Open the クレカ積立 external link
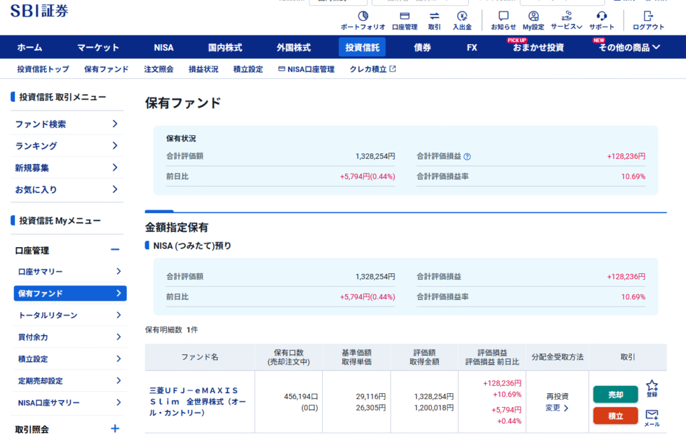 372,69
